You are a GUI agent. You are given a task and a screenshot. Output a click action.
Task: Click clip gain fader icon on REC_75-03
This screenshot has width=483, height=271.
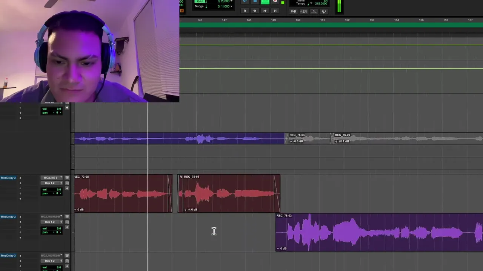tap(185, 210)
